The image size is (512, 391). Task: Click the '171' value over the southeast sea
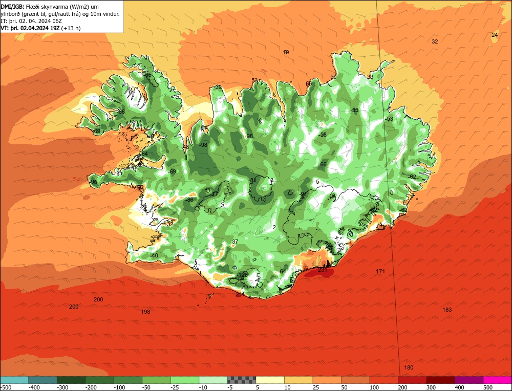tap(380, 271)
